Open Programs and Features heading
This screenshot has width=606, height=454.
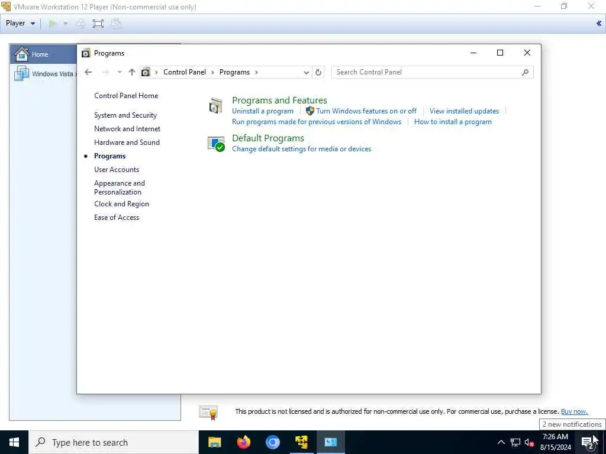pyautogui.click(x=279, y=100)
